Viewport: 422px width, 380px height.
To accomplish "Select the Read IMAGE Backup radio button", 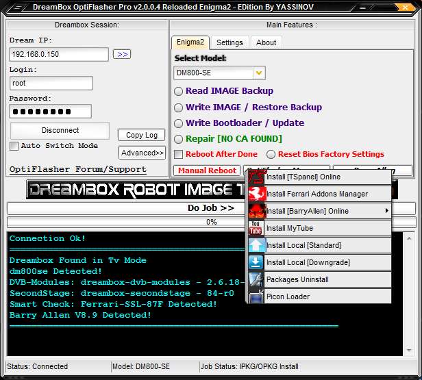I will pyautogui.click(x=178, y=91).
